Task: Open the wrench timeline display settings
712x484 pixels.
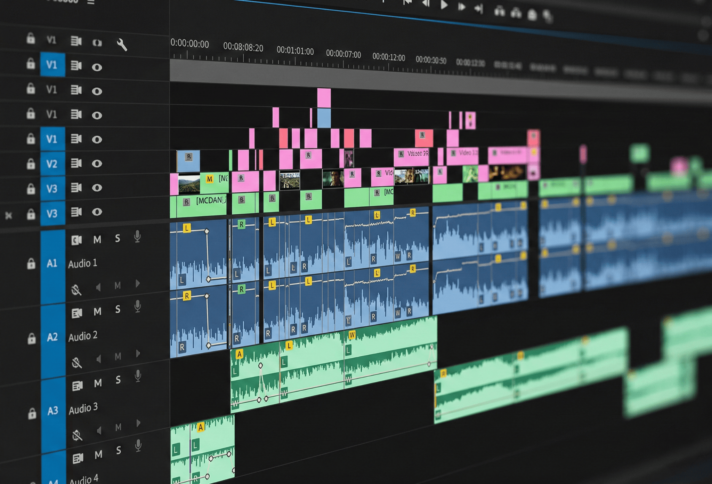Action: tap(122, 45)
